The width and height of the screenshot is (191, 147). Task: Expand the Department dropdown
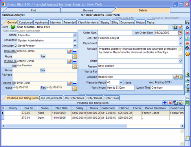pos(180,43)
